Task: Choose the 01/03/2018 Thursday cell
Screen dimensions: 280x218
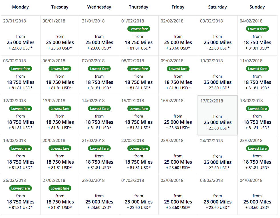Action: (x=139, y=195)
